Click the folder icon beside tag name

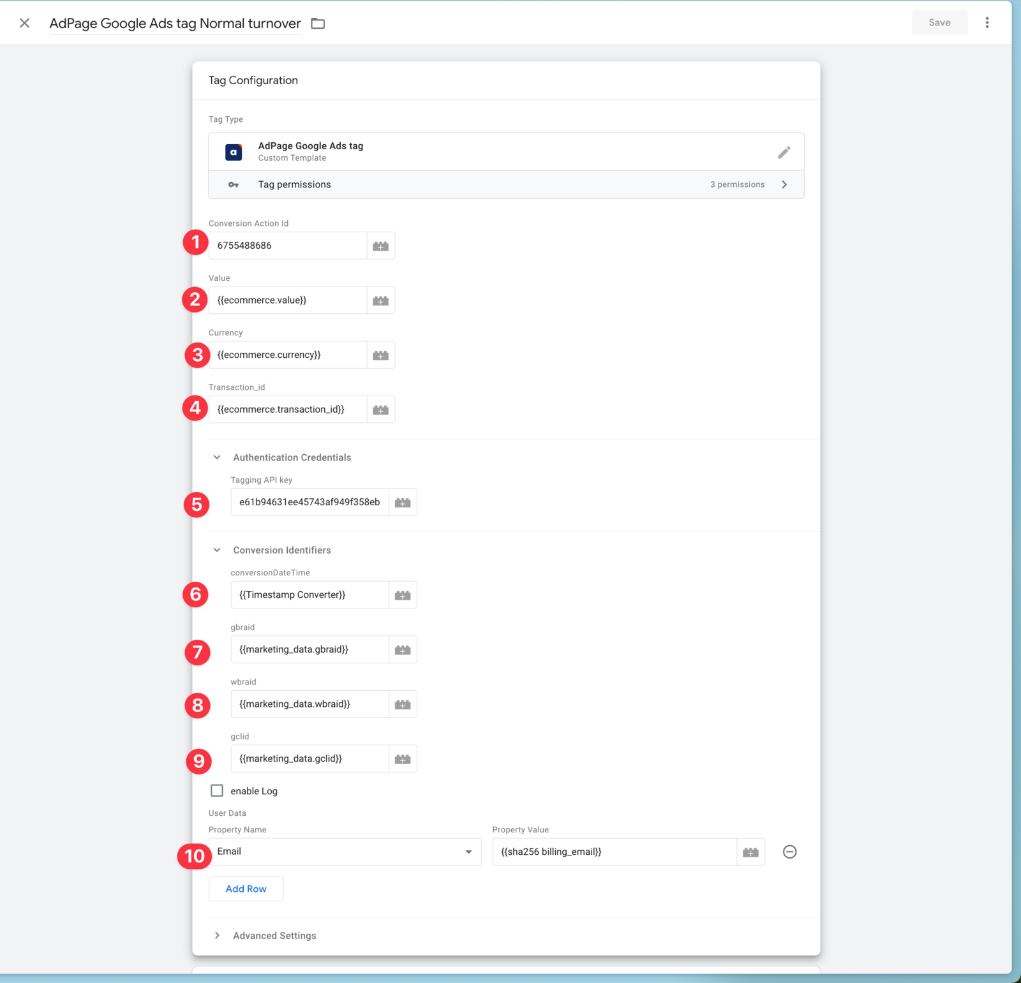318,24
